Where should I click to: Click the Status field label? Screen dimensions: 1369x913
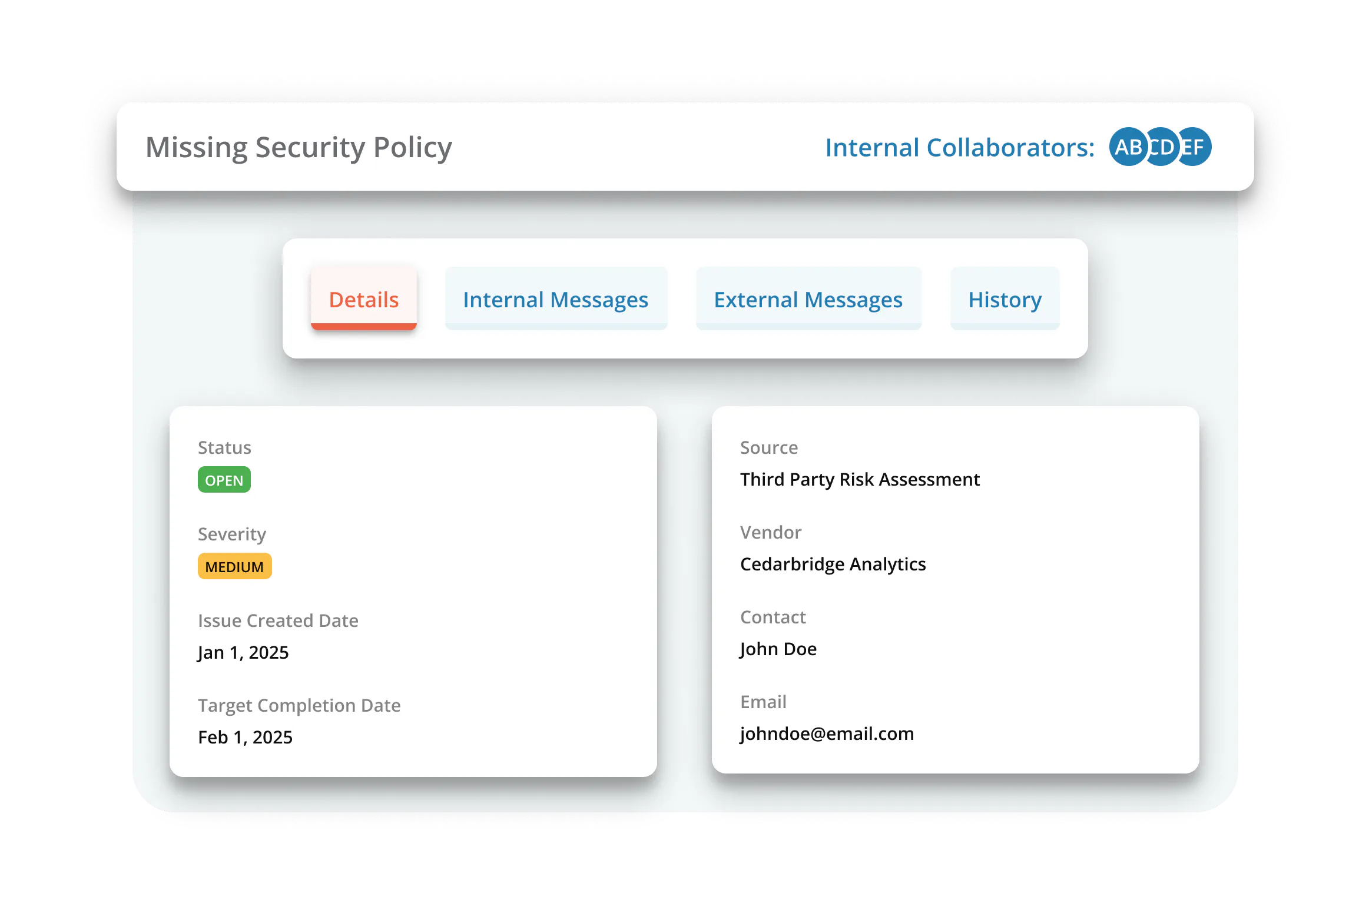(224, 447)
